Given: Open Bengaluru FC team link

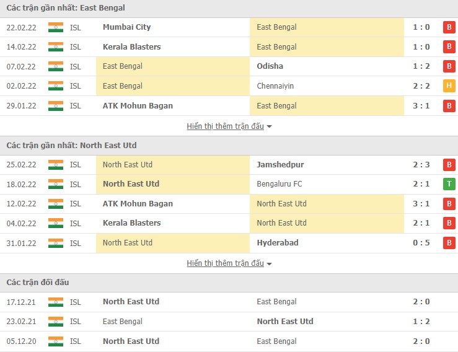Looking at the screenshot, I should (x=280, y=184).
